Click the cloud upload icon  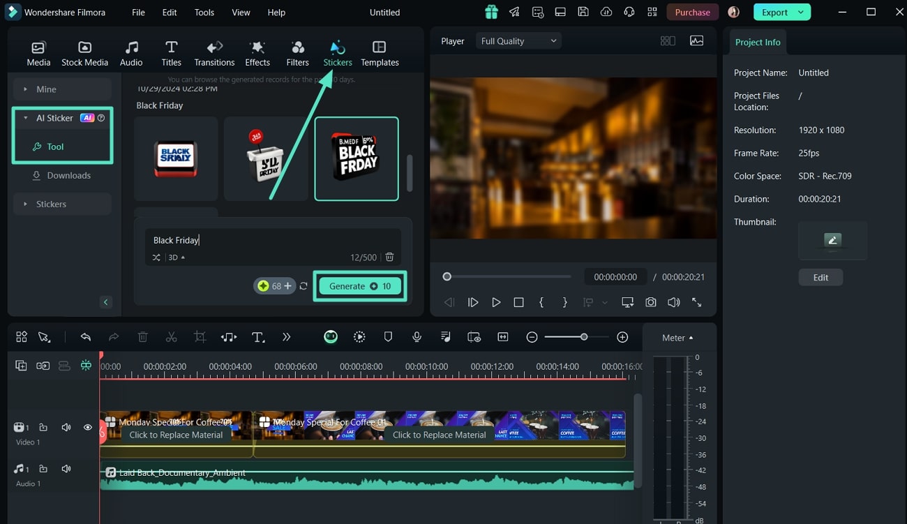point(606,12)
